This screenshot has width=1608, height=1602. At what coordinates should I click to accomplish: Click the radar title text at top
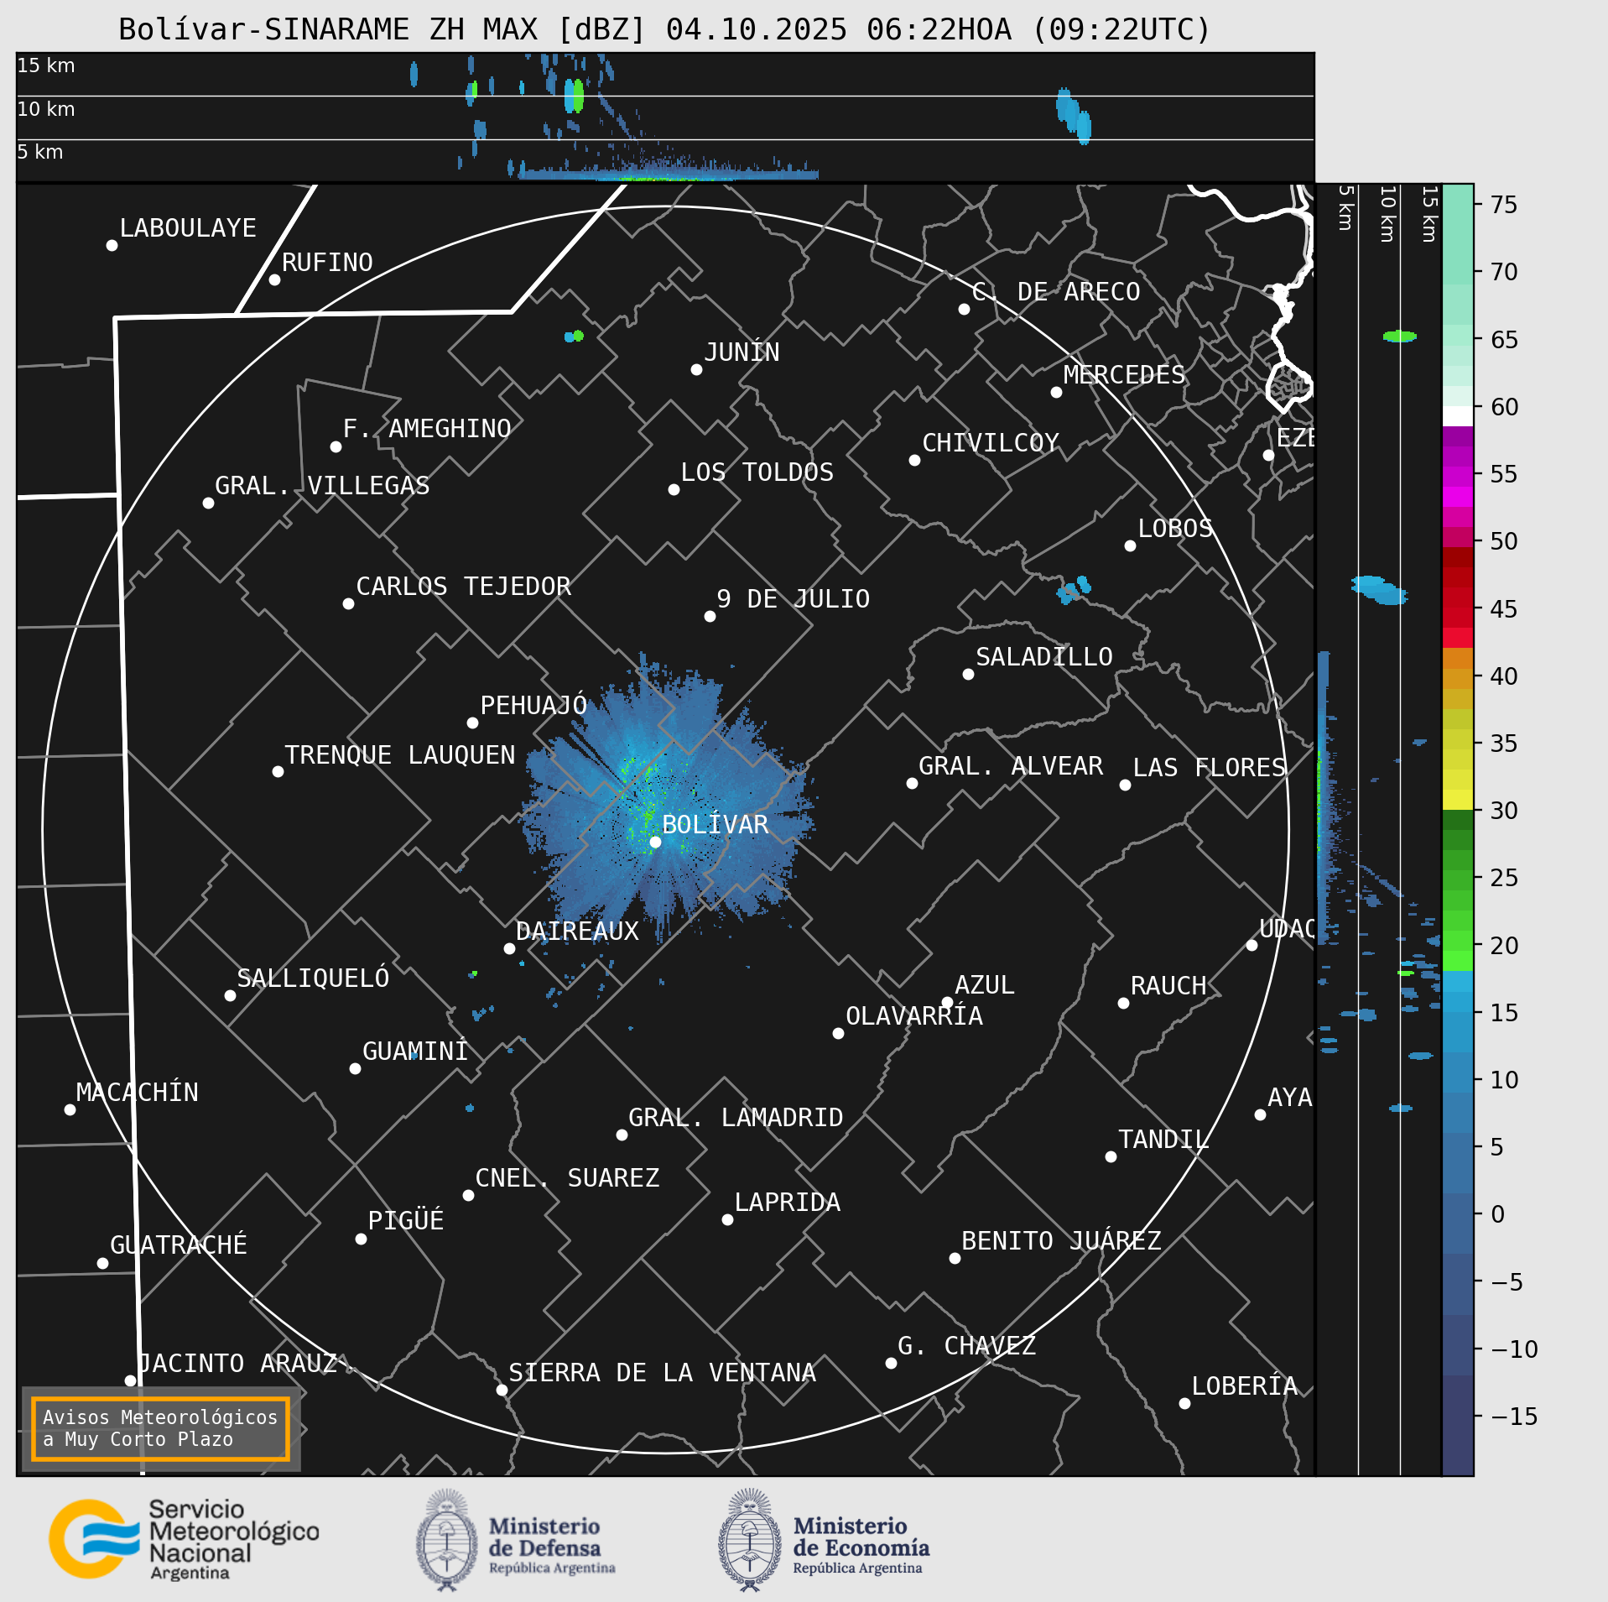point(665,29)
